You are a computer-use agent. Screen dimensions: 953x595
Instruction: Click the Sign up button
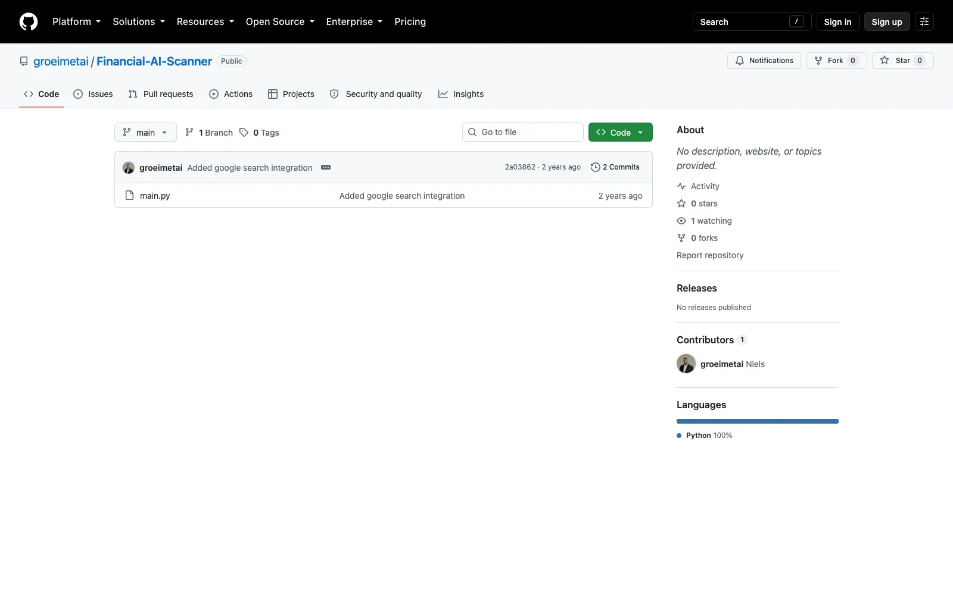[887, 21]
